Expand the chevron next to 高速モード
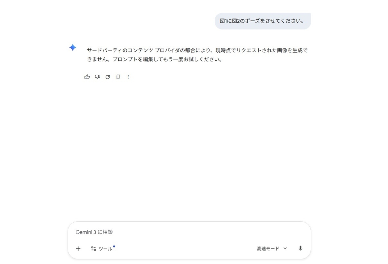Screen dimensions: 388x264 [285, 248]
